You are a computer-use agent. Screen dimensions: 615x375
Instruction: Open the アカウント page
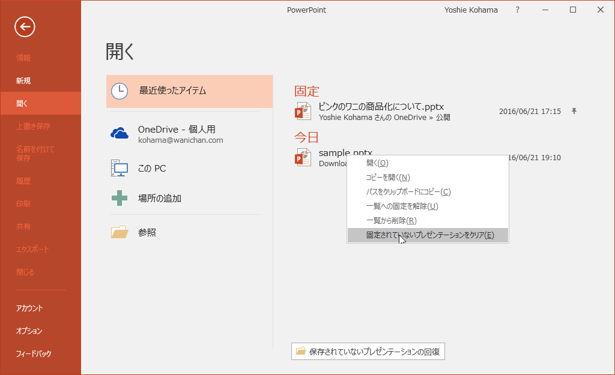[41, 308]
